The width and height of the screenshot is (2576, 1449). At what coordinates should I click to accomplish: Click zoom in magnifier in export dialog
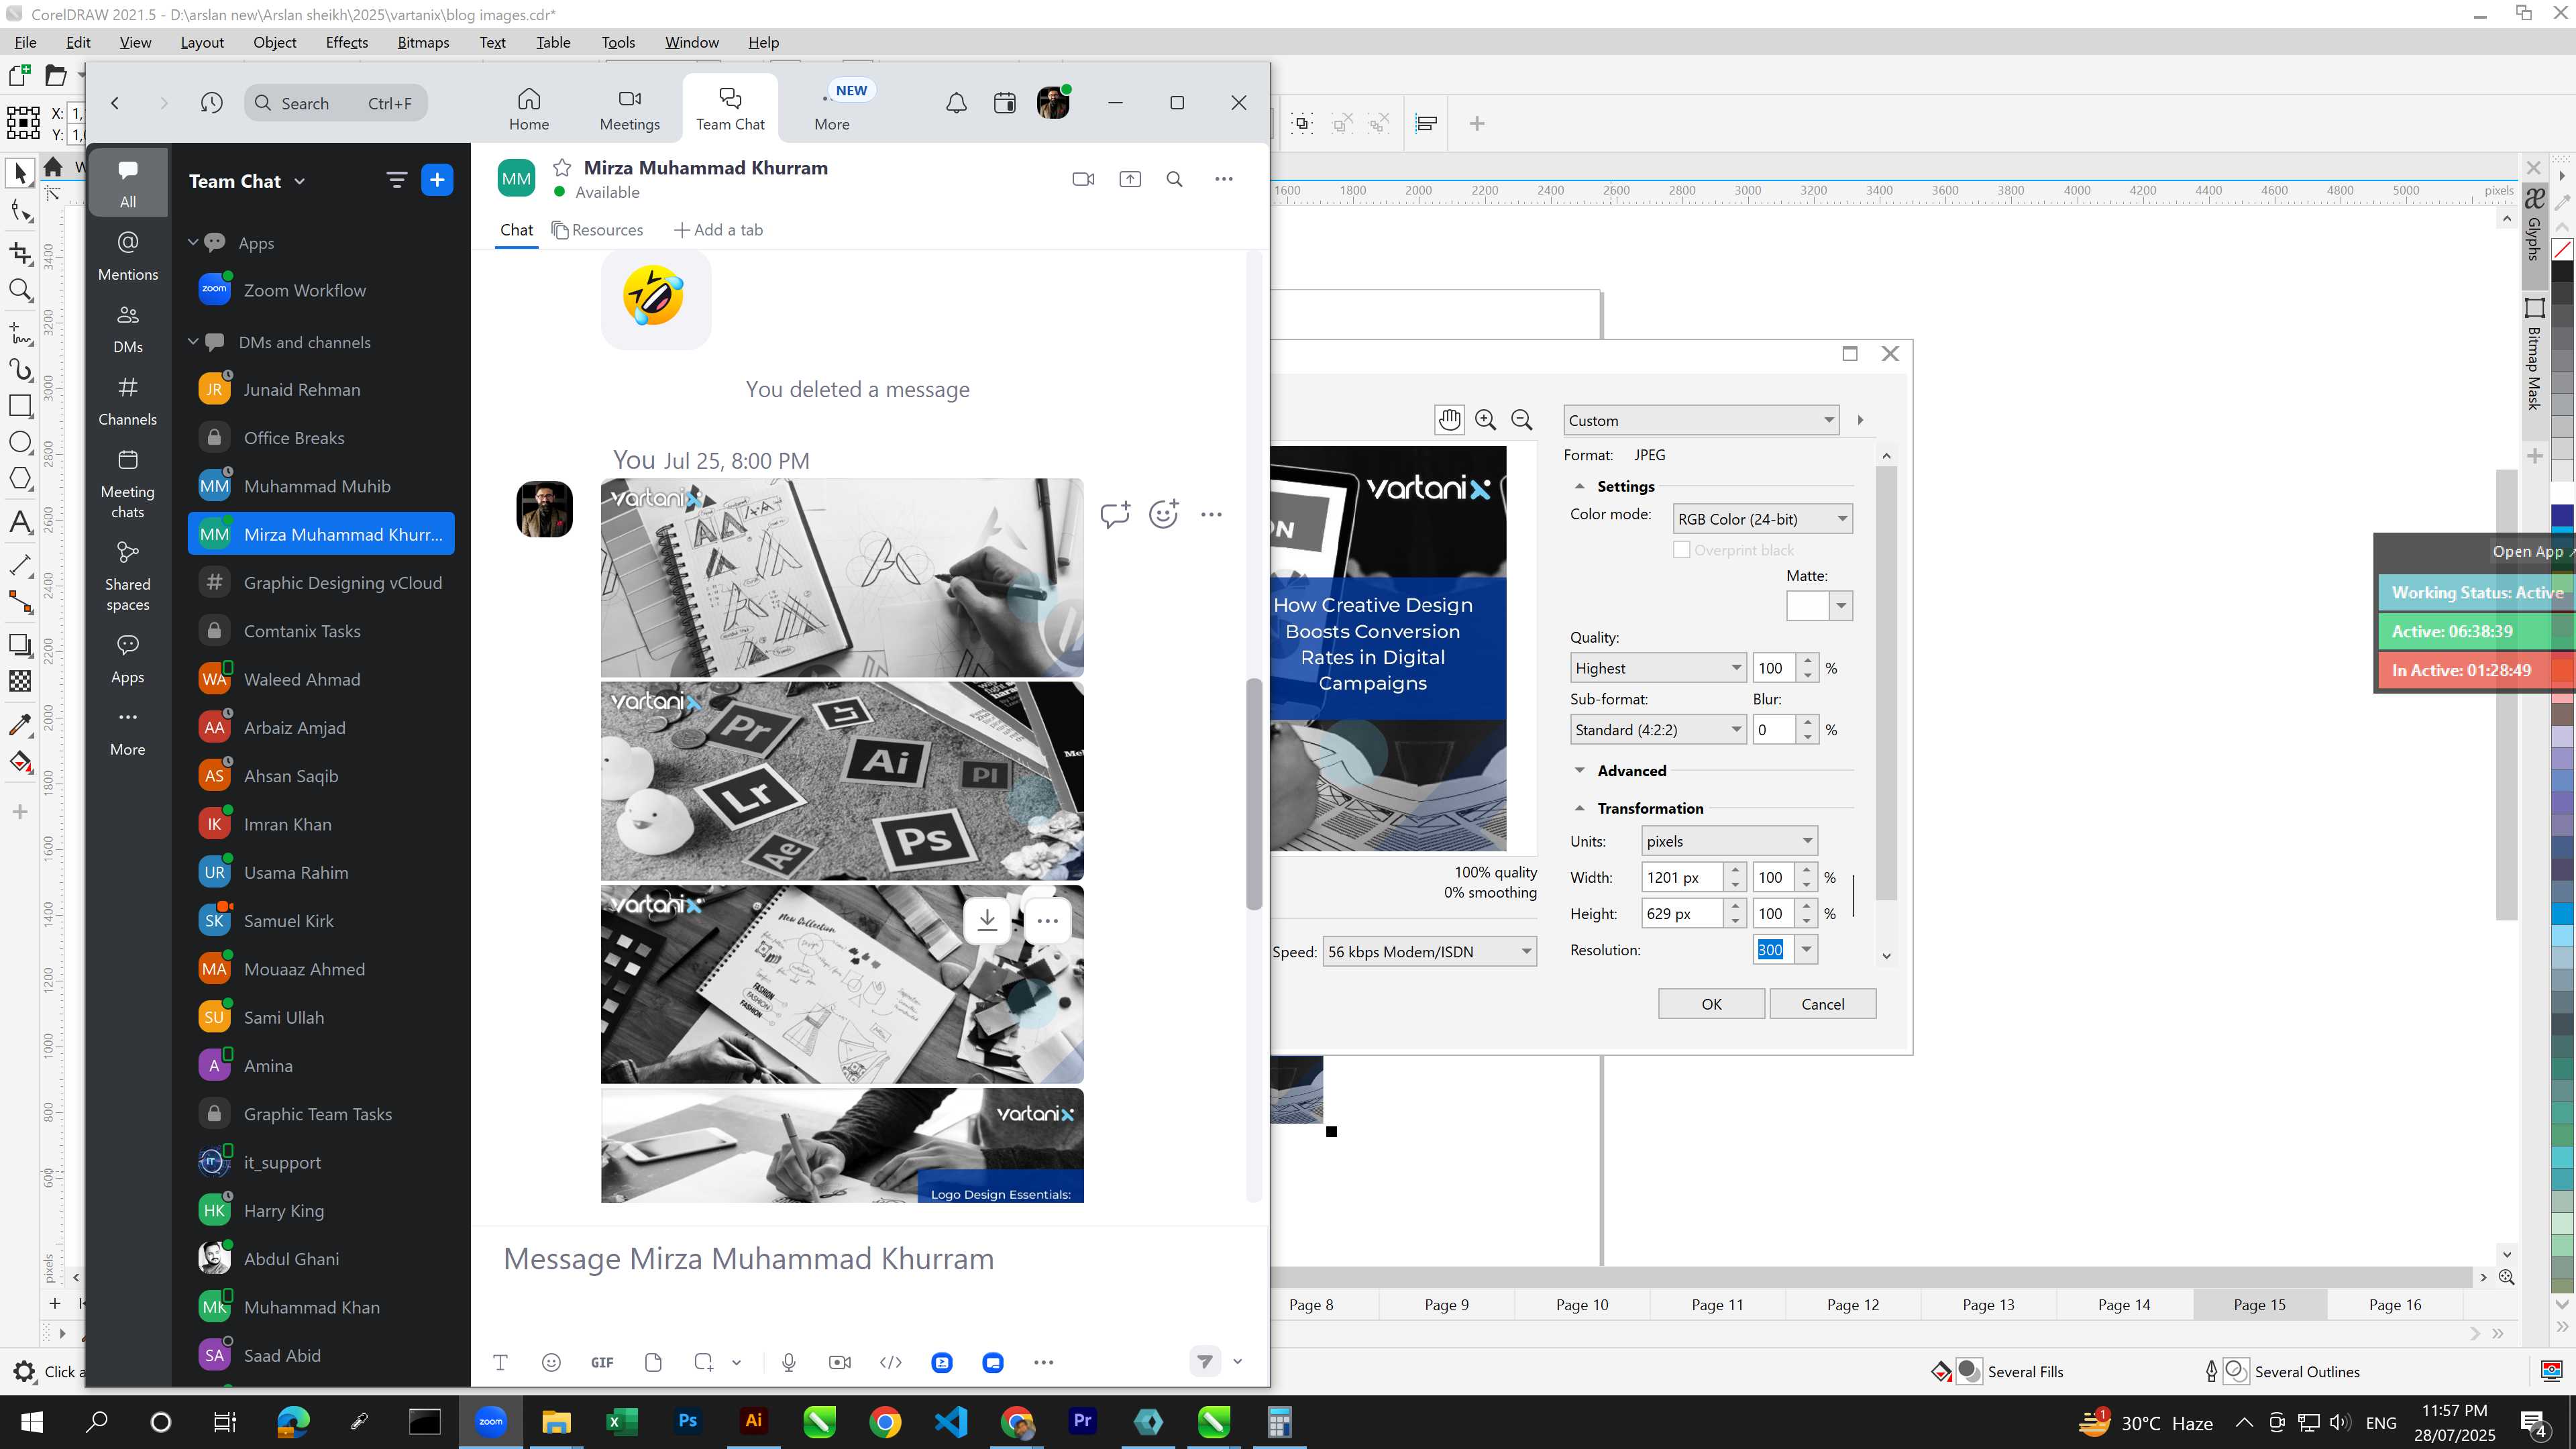[1485, 420]
